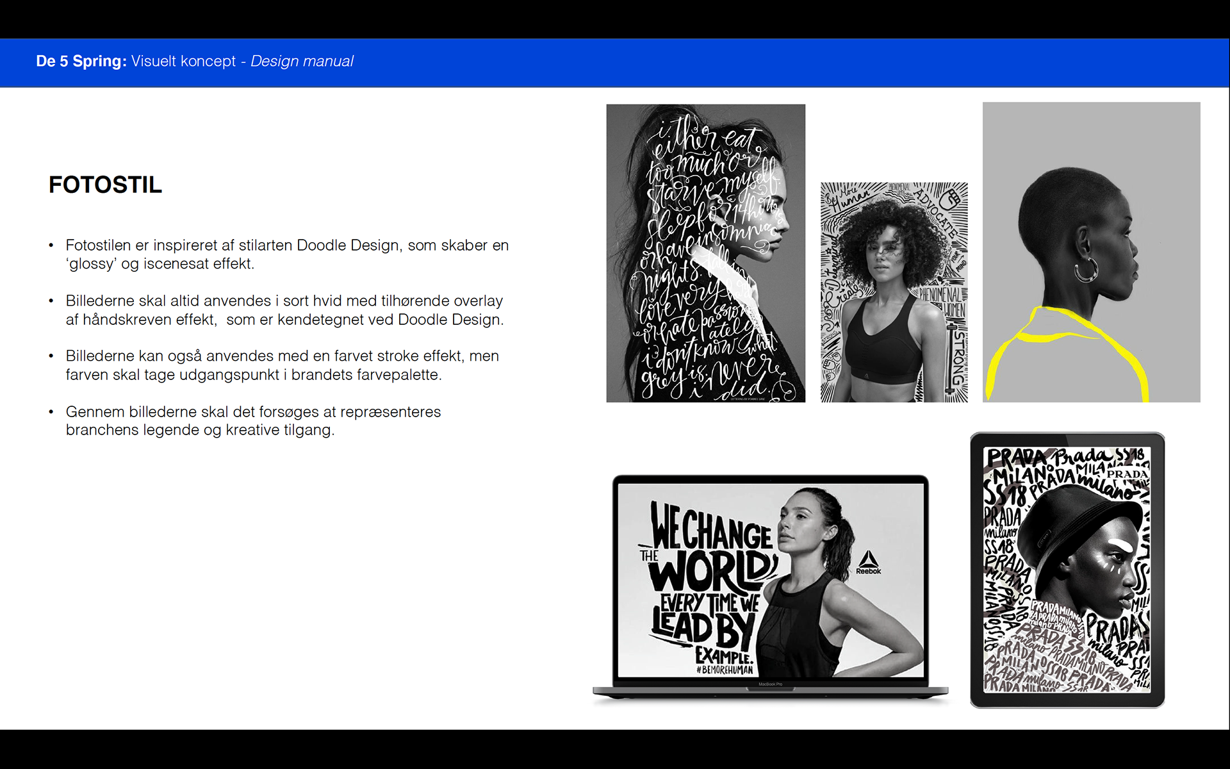Click the "Visuelt koncept" header text
This screenshot has height=769, width=1230.
183,61
